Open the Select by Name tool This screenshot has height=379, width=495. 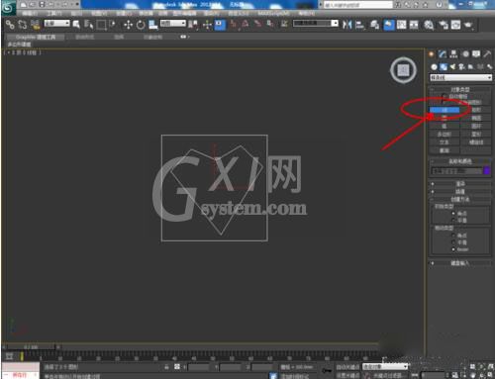pos(88,25)
